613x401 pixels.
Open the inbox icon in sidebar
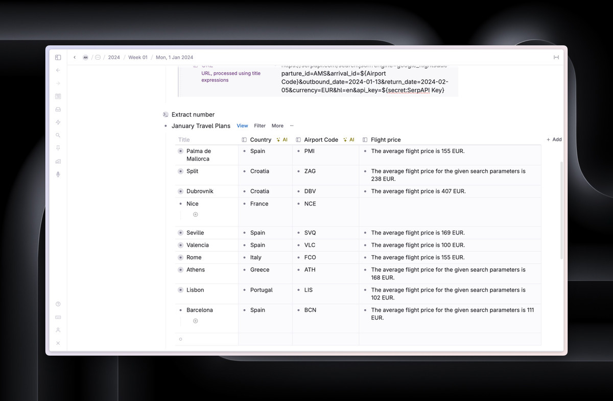click(x=58, y=109)
